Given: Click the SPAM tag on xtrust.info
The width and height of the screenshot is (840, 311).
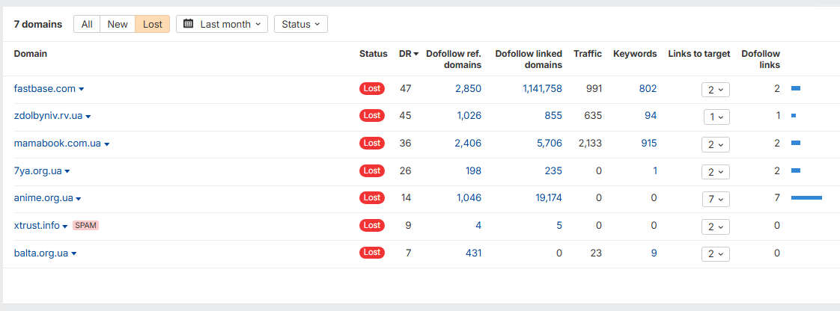Looking at the screenshot, I should coord(85,225).
